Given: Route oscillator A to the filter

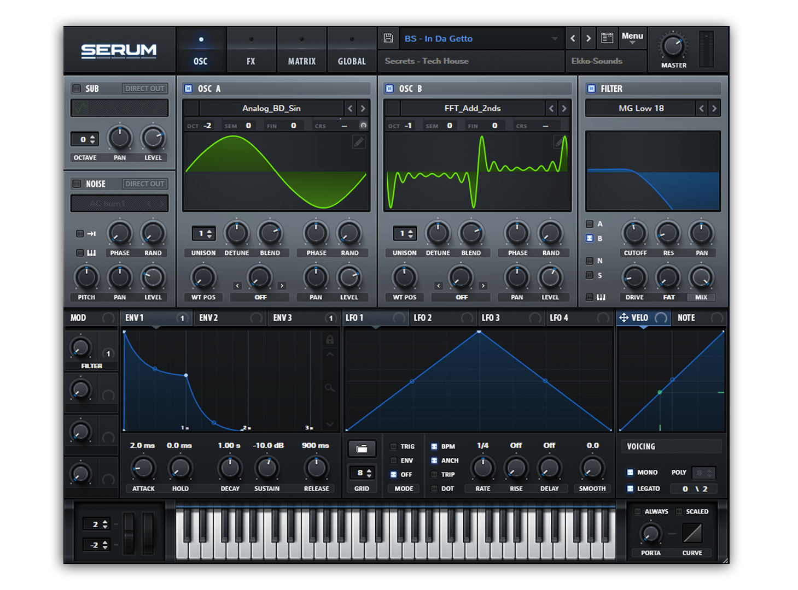Looking at the screenshot, I should click(x=590, y=224).
